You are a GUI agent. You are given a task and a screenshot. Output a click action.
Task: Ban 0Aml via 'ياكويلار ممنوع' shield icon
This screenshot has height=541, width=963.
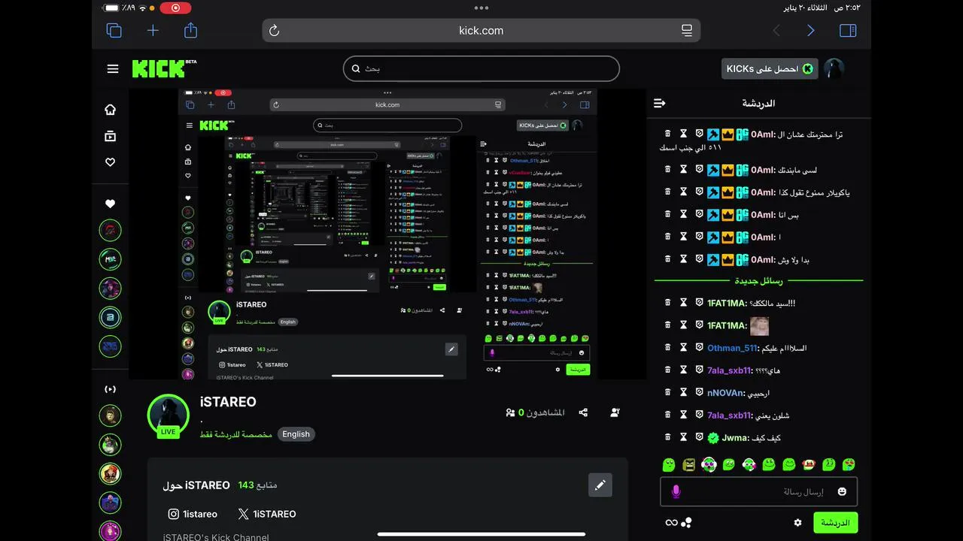pyautogui.click(x=699, y=192)
